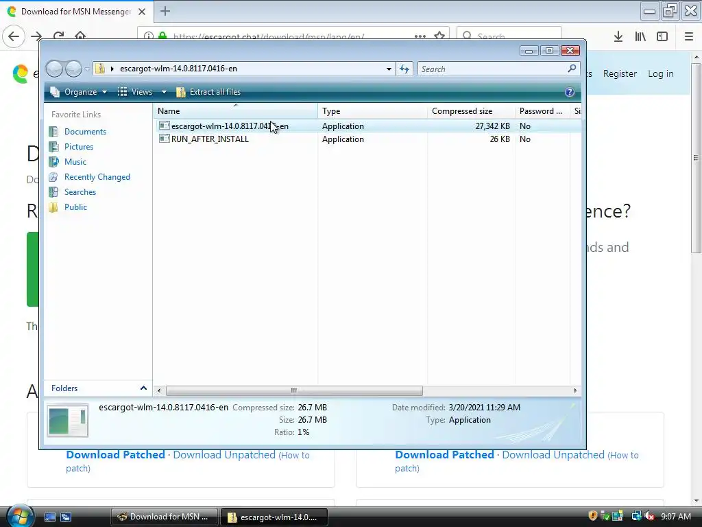Click Switch between windows quick launch icon
702x527 pixels.
pyautogui.click(x=66, y=517)
